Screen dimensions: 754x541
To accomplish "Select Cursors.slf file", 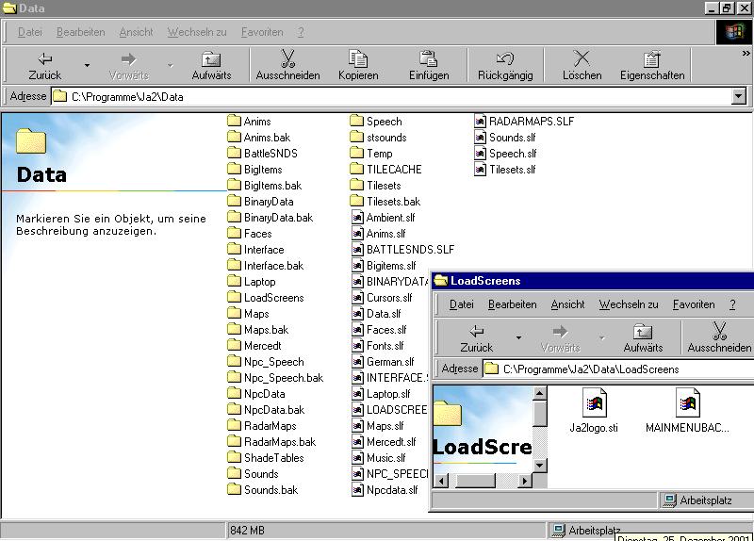I will [382, 298].
